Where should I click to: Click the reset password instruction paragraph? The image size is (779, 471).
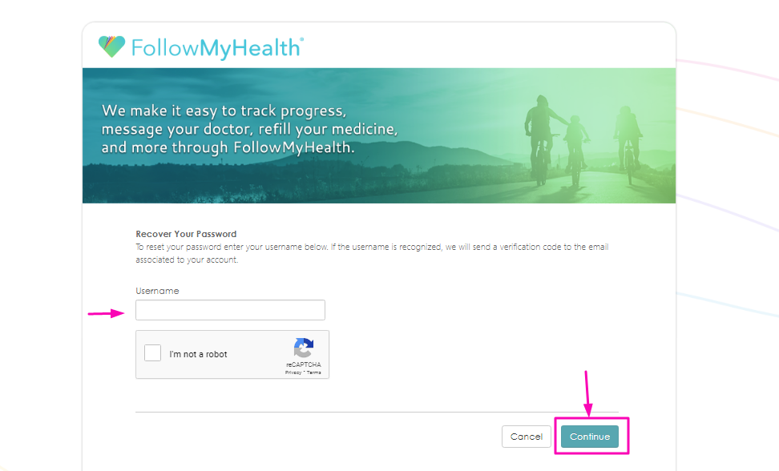[372, 253]
